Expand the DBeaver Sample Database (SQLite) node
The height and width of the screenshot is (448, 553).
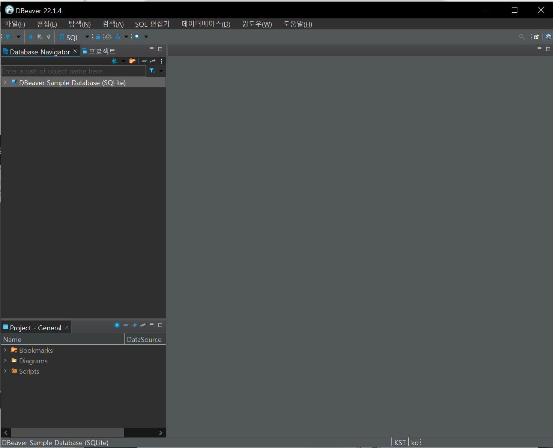pyautogui.click(x=5, y=82)
